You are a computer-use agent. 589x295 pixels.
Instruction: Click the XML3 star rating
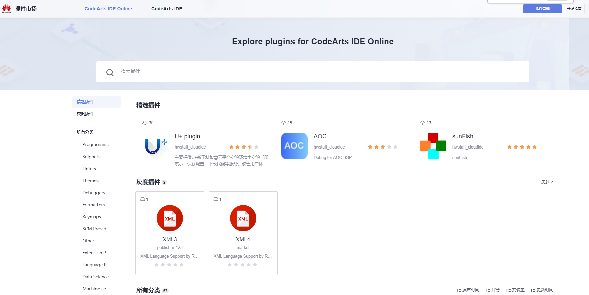tap(169, 265)
